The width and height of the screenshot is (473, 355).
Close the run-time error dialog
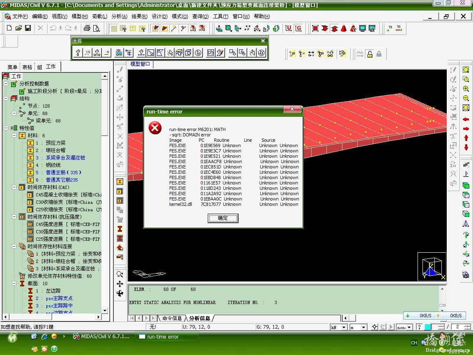(x=292, y=109)
